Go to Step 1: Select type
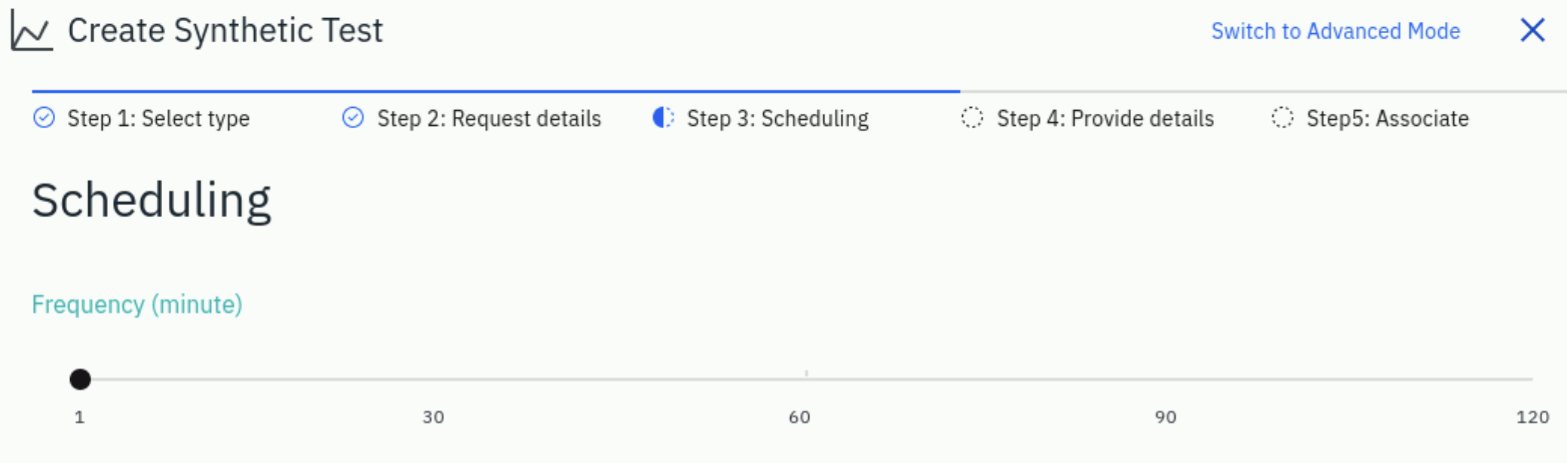 pyautogui.click(x=158, y=118)
